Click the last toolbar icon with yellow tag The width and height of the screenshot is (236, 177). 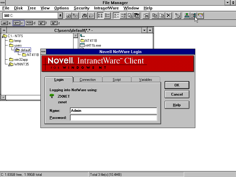pyautogui.click(x=201, y=16)
